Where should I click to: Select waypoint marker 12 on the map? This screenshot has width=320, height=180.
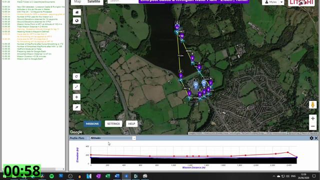pyautogui.click(x=177, y=28)
